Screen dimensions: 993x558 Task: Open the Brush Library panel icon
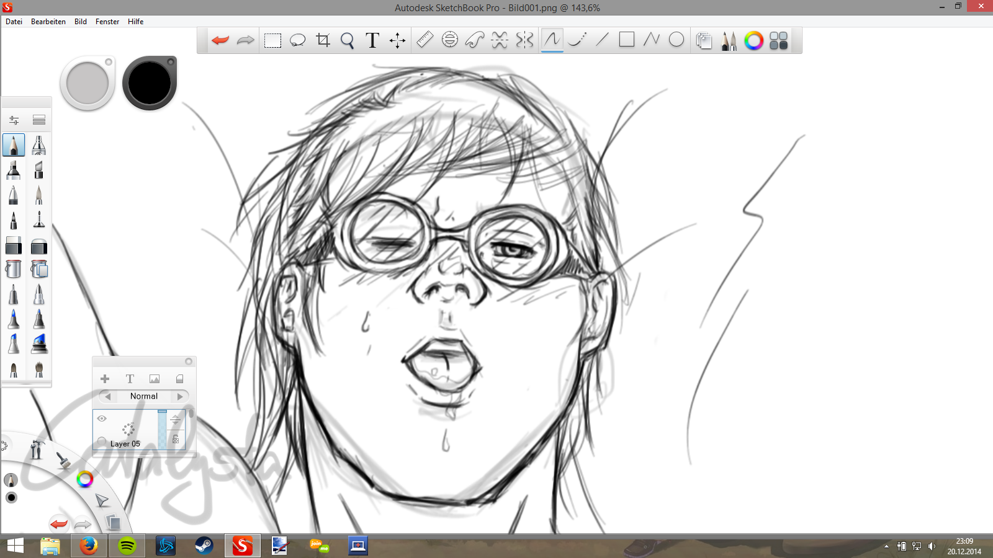coord(729,41)
